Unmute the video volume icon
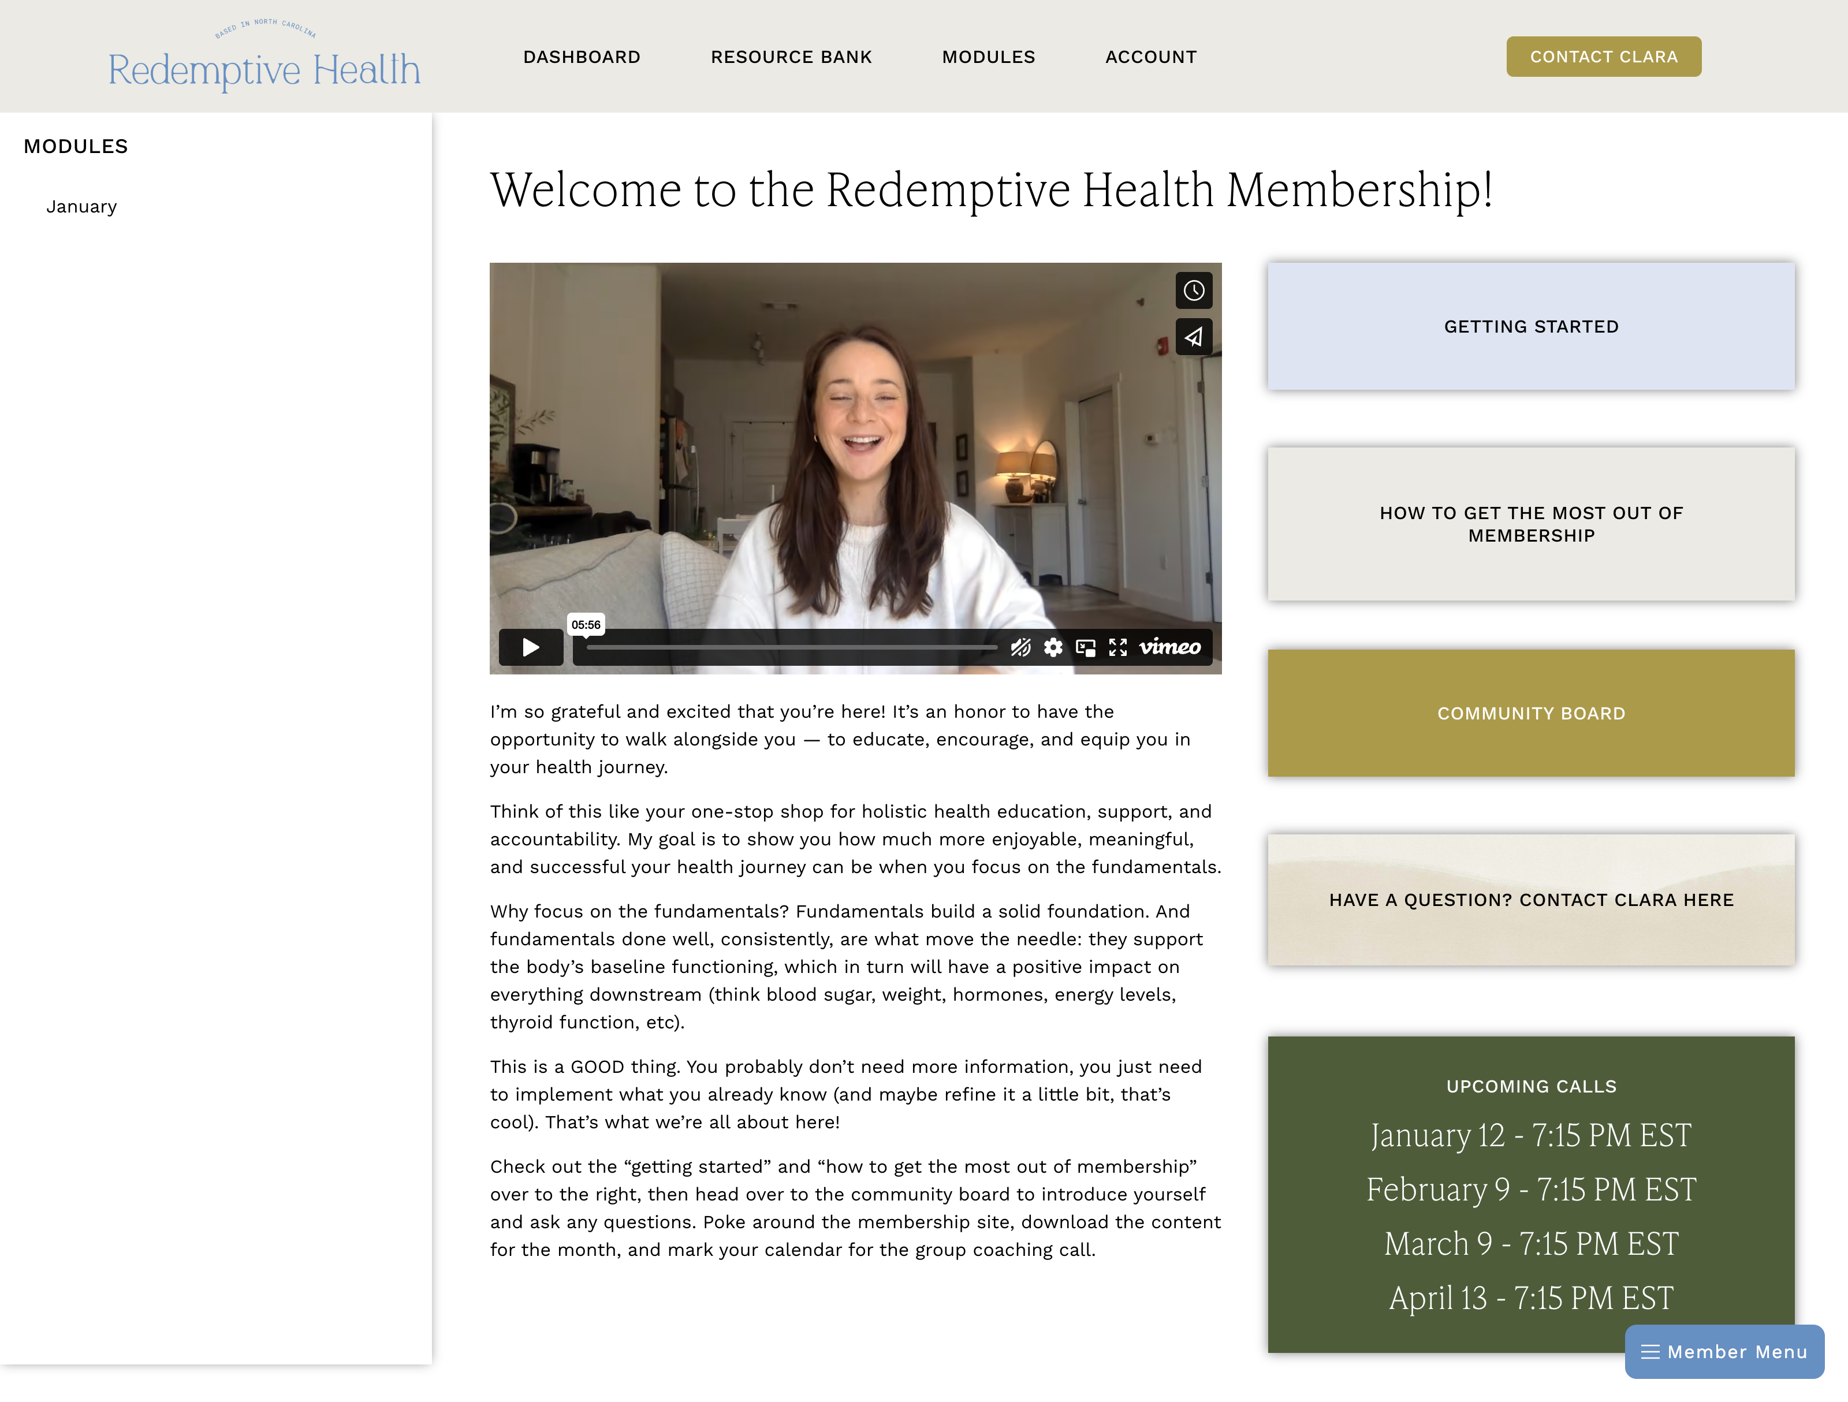The height and width of the screenshot is (1402, 1848). click(1021, 647)
